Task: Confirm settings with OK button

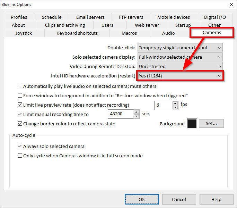Action: 142,199
